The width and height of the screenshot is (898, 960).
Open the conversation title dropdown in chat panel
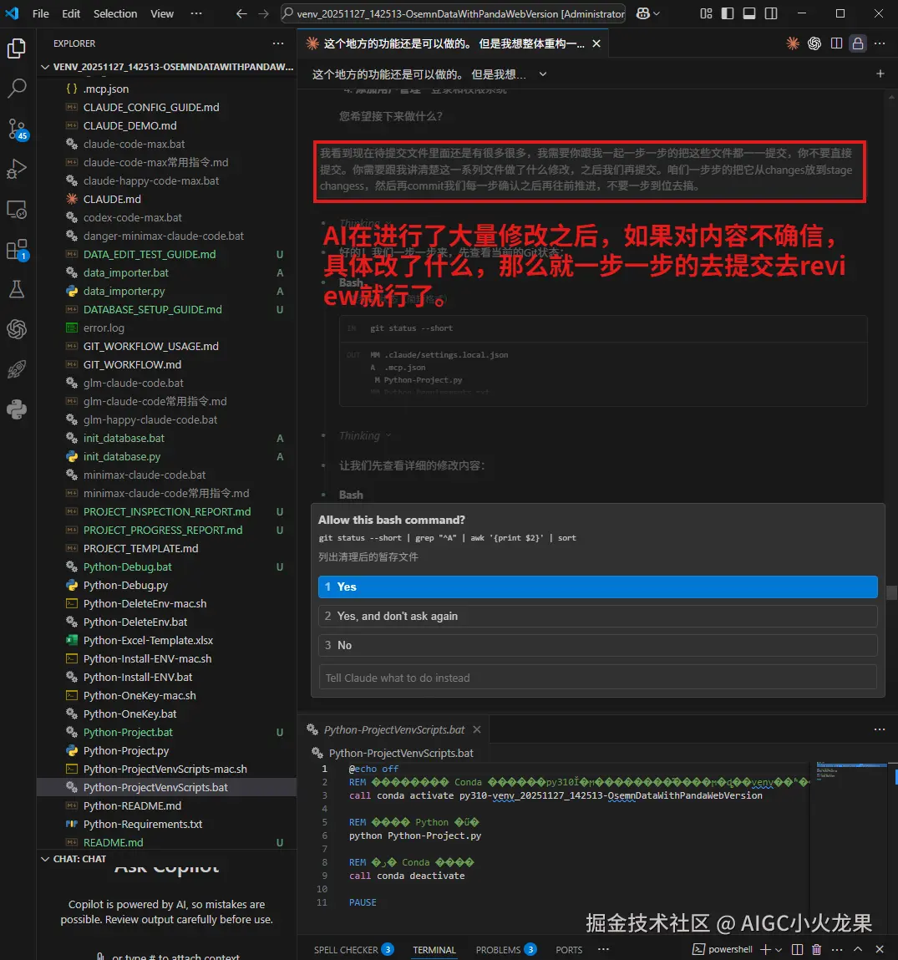pos(542,74)
